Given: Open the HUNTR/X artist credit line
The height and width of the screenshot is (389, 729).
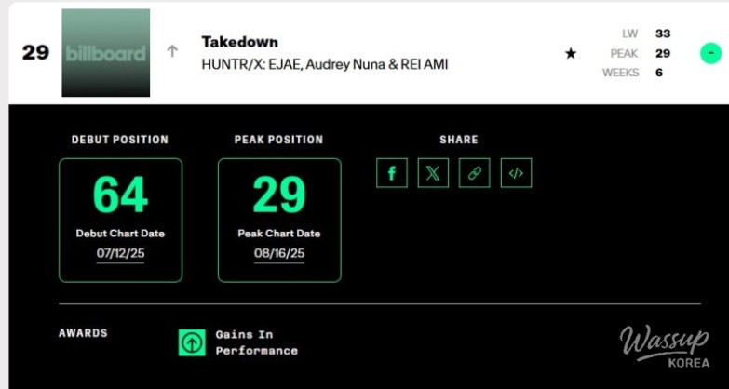Looking at the screenshot, I should [324, 64].
